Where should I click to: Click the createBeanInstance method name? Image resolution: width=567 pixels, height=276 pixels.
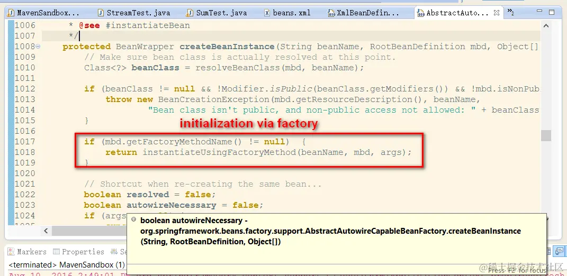[227, 47]
